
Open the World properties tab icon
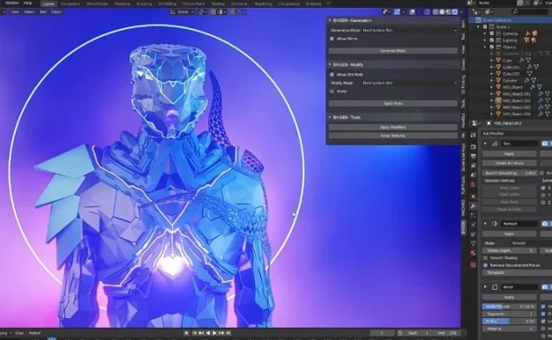(474, 185)
